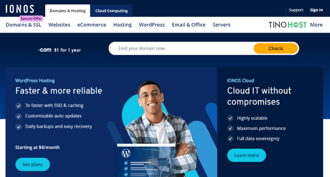Click the 3x faster with SSD & caching text
This screenshot has width=330, height=177.
pyautogui.click(x=54, y=105)
